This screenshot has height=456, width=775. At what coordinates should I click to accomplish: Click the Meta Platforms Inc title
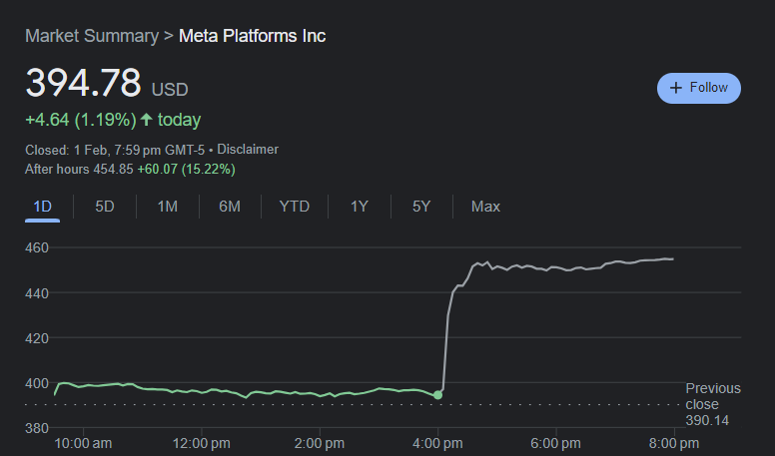pos(252,36)
